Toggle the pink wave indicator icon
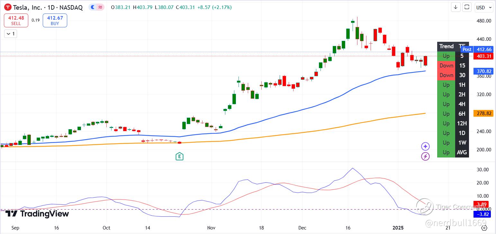 pos(100,7)
